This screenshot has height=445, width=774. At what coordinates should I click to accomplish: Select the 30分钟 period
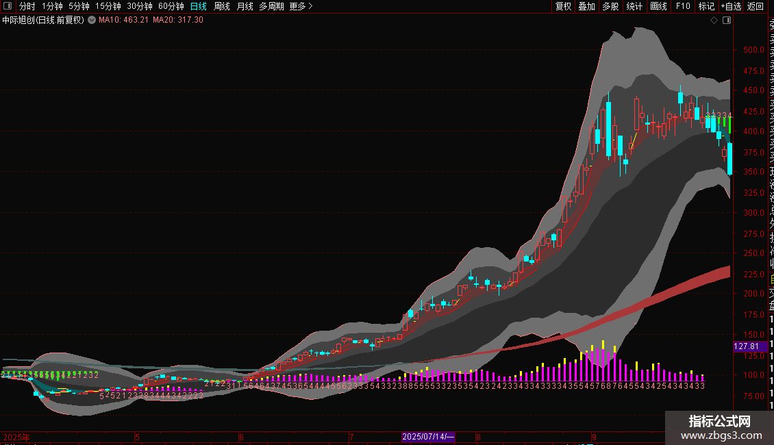point(140,6)
